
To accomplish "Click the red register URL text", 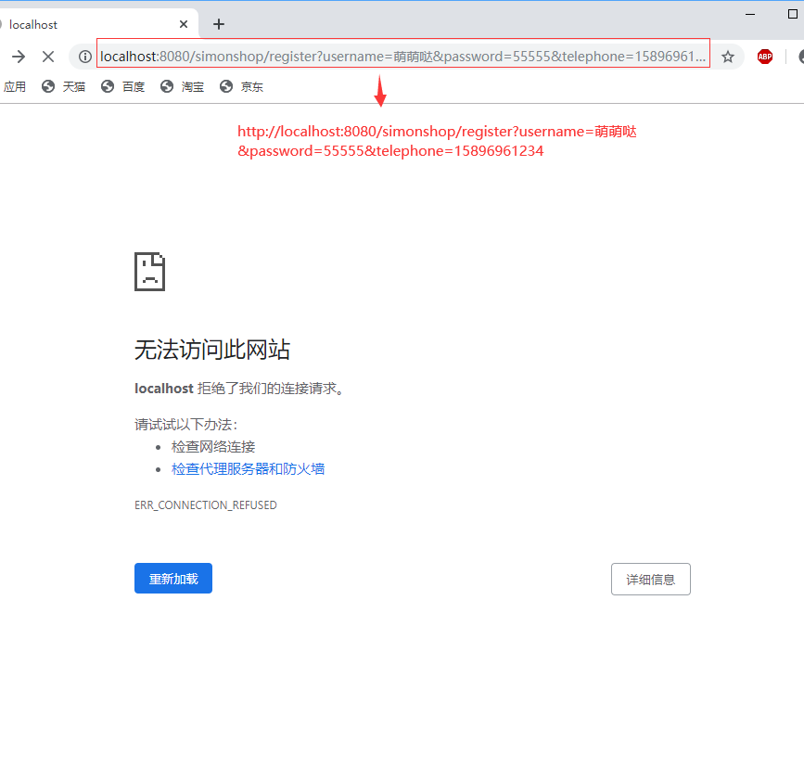I will tap(437, 140).
